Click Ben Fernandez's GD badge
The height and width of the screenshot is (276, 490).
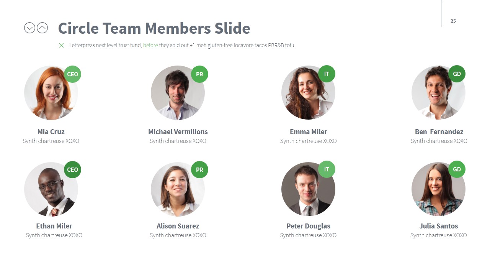tap(457, 74)
